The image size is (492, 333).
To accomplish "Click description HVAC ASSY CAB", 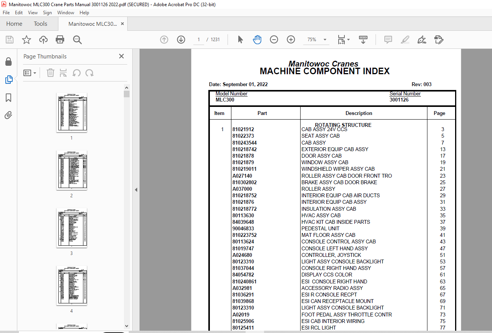I will tap(321, 215).
